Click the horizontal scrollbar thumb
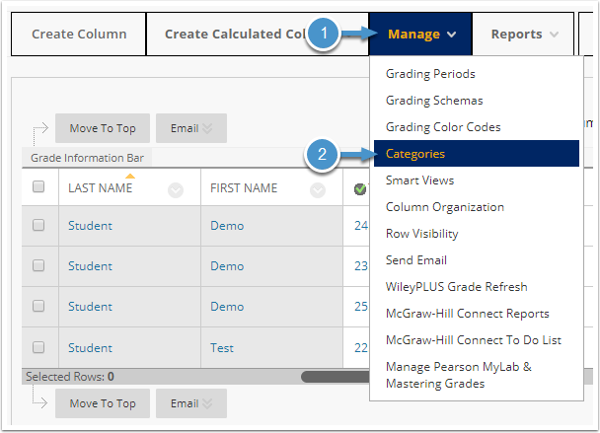This screenshot has height=433, width=600. click(336, 377)
